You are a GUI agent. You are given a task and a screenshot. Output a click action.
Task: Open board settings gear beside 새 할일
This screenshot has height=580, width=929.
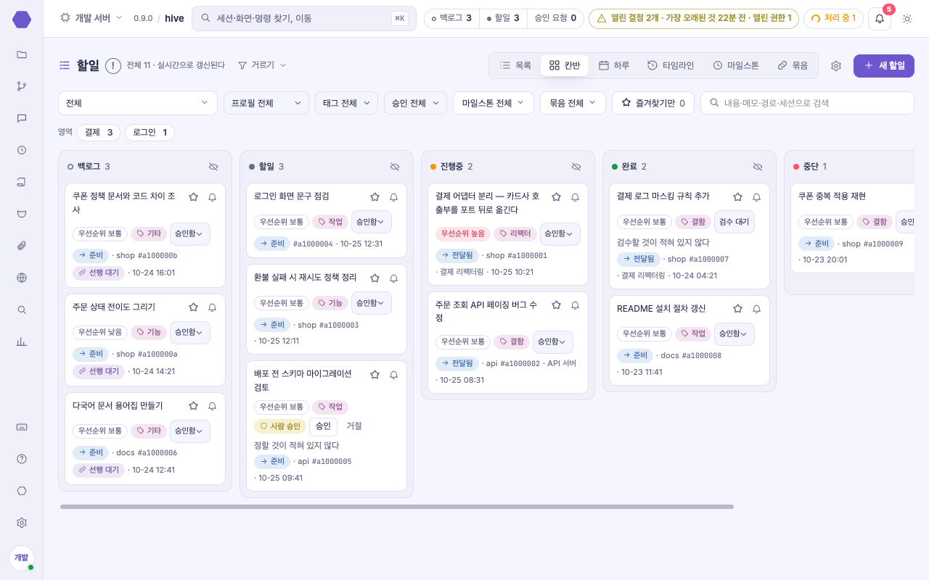836,65
